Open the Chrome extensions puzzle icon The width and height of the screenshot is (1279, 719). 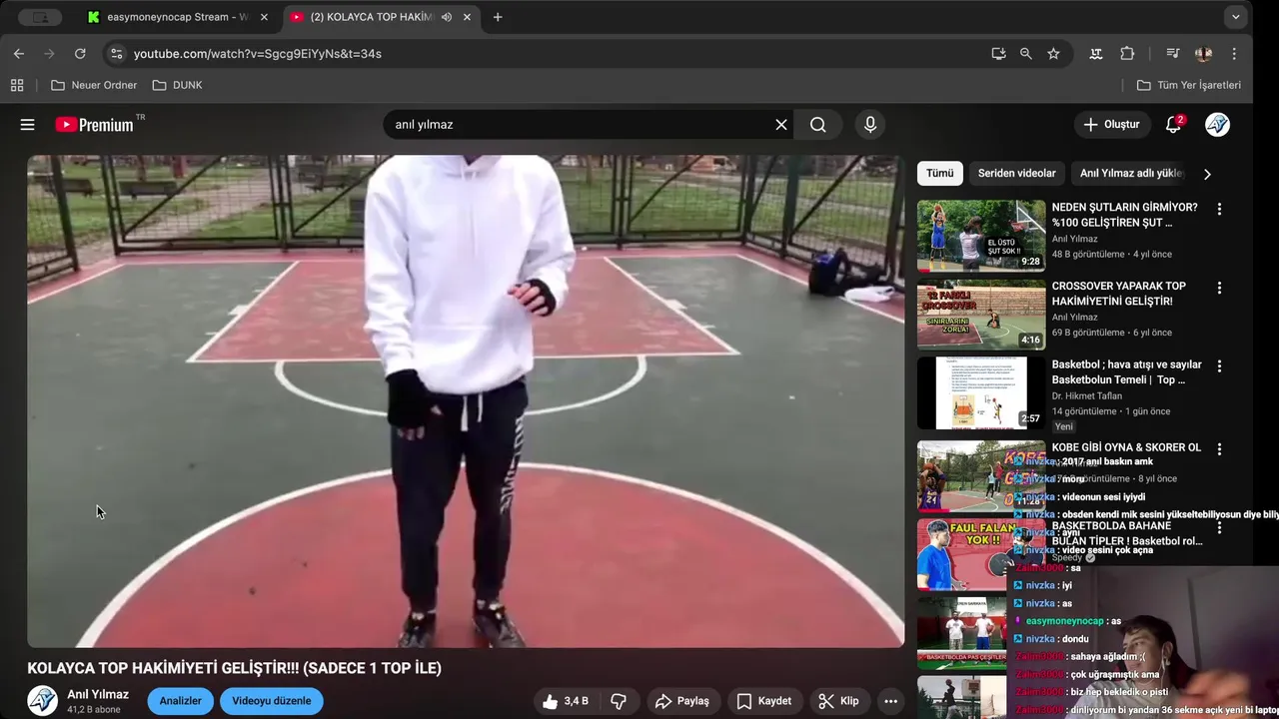click(1127, 54)
